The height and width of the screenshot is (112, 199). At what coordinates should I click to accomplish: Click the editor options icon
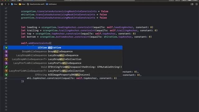pos(192,4)
